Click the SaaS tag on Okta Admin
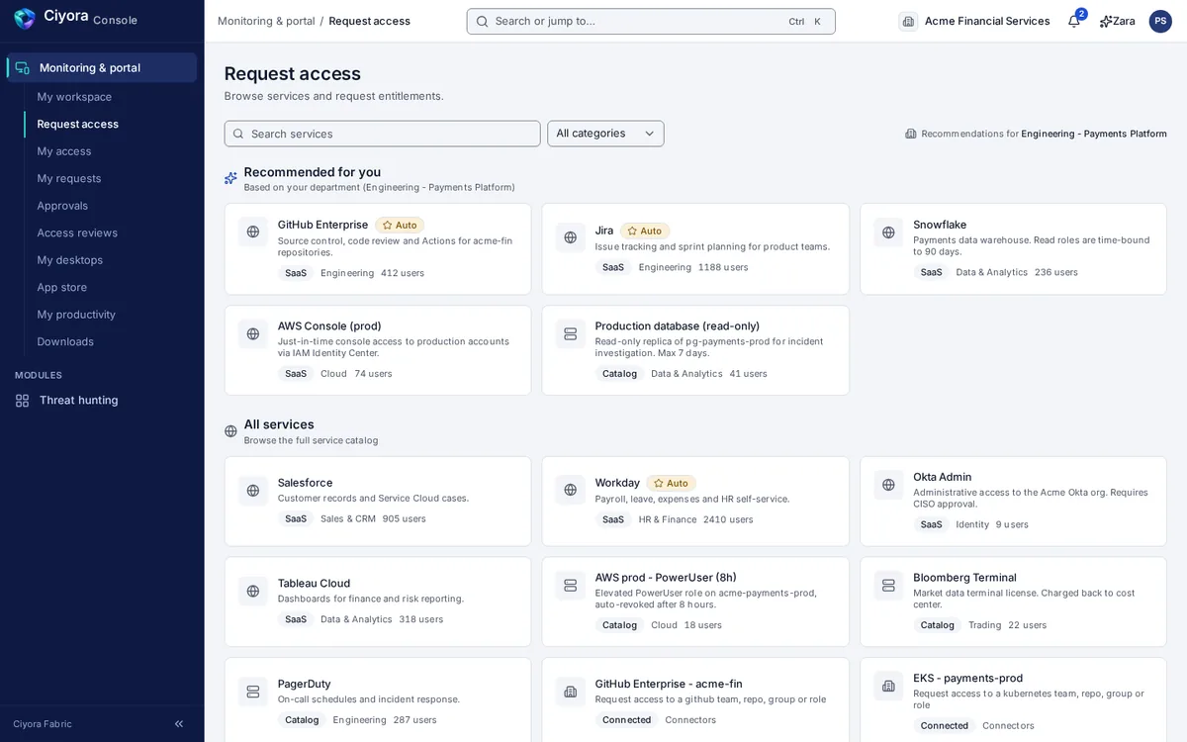 coord(932,524)
